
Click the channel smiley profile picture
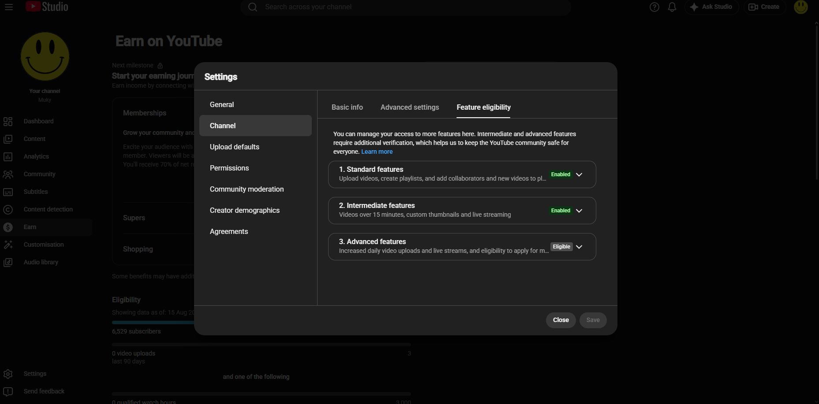(45, 56)
